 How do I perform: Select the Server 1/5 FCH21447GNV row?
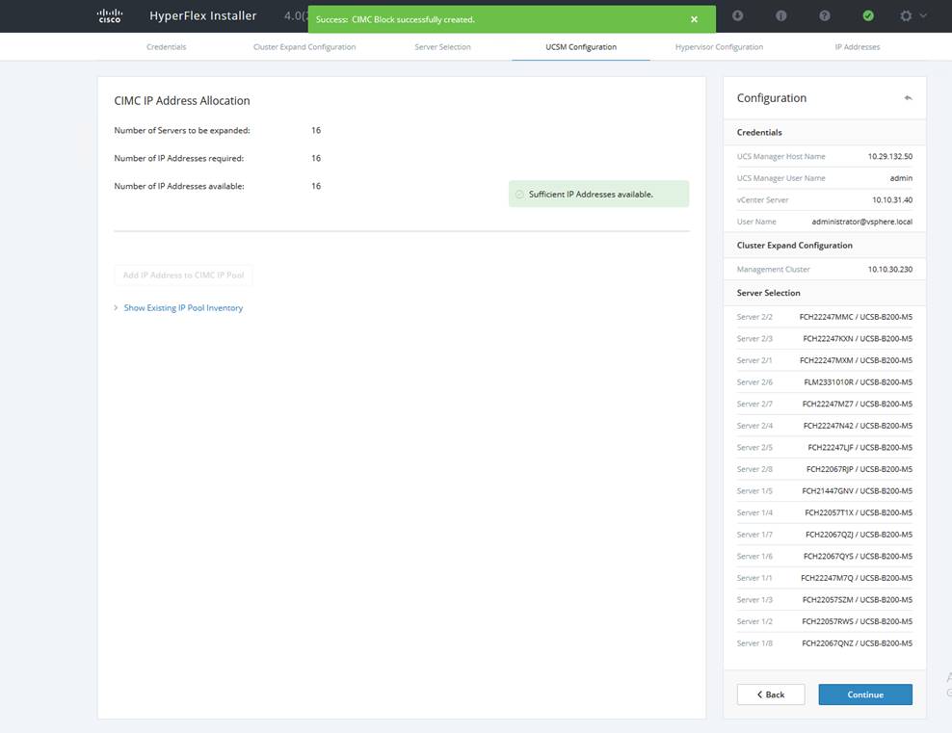[x=825, y=491]
